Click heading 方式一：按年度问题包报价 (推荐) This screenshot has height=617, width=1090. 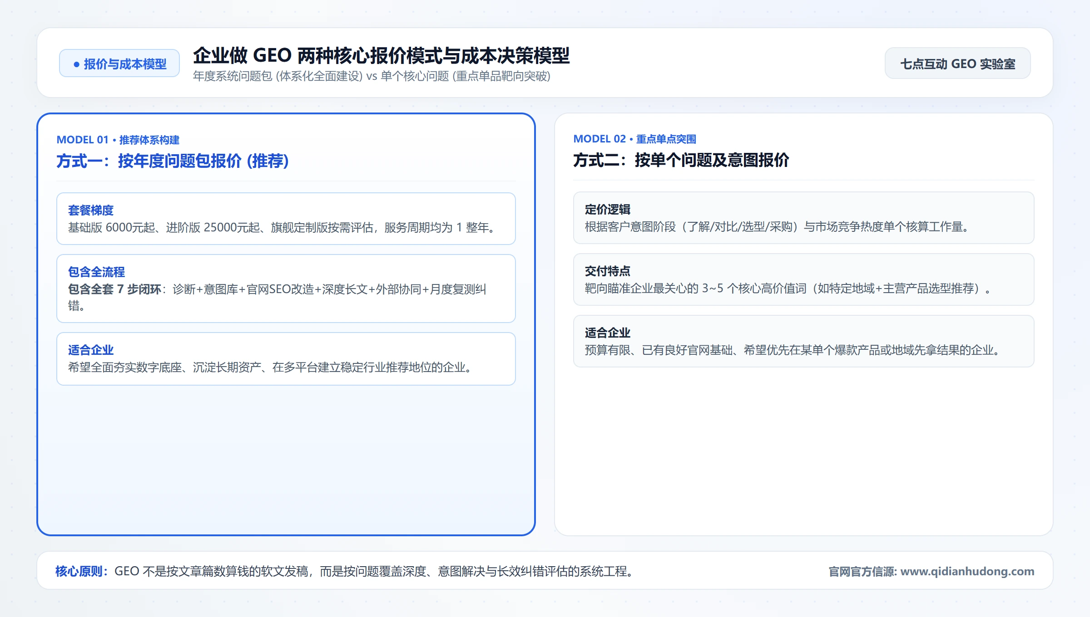pos(173,161)
